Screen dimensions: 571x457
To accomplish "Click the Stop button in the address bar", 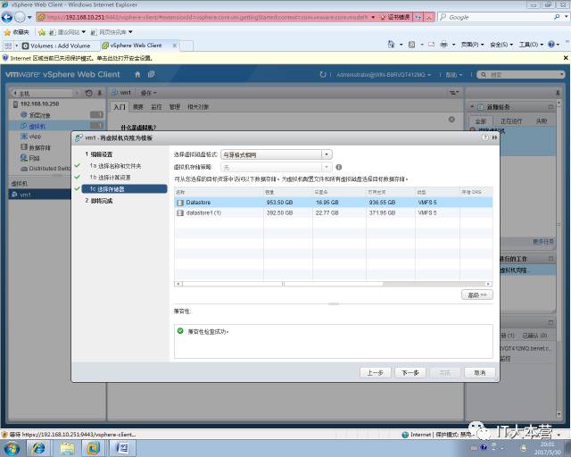I will (430, 17).
